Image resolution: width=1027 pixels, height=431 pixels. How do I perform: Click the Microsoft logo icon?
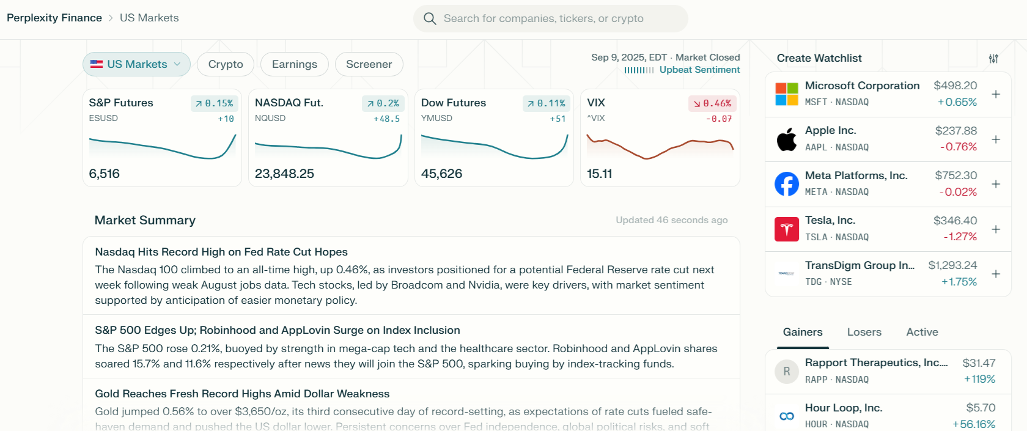(787, 94)
